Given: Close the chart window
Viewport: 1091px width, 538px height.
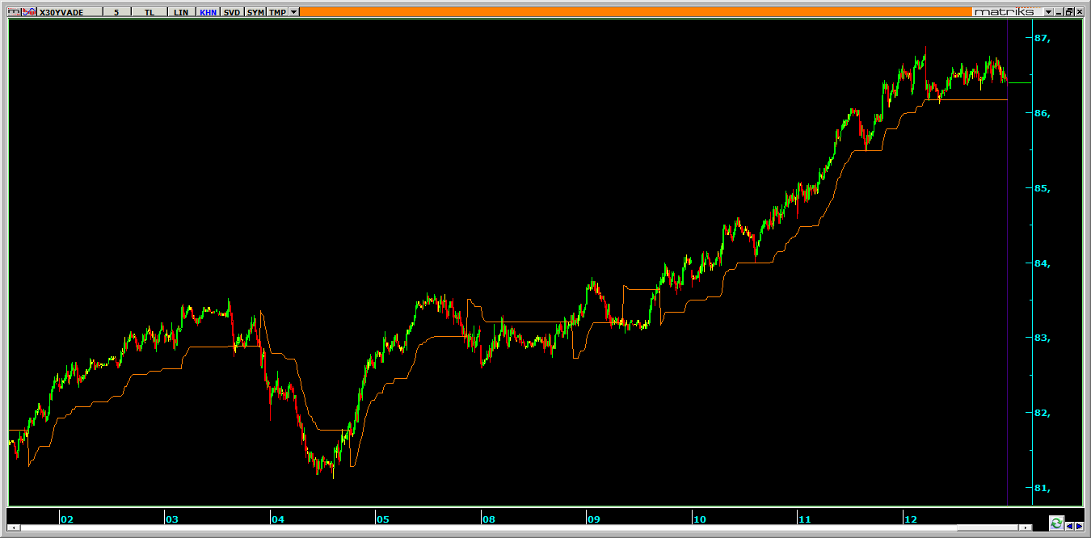Looking at the screenshot, I should click(1079, 12).
